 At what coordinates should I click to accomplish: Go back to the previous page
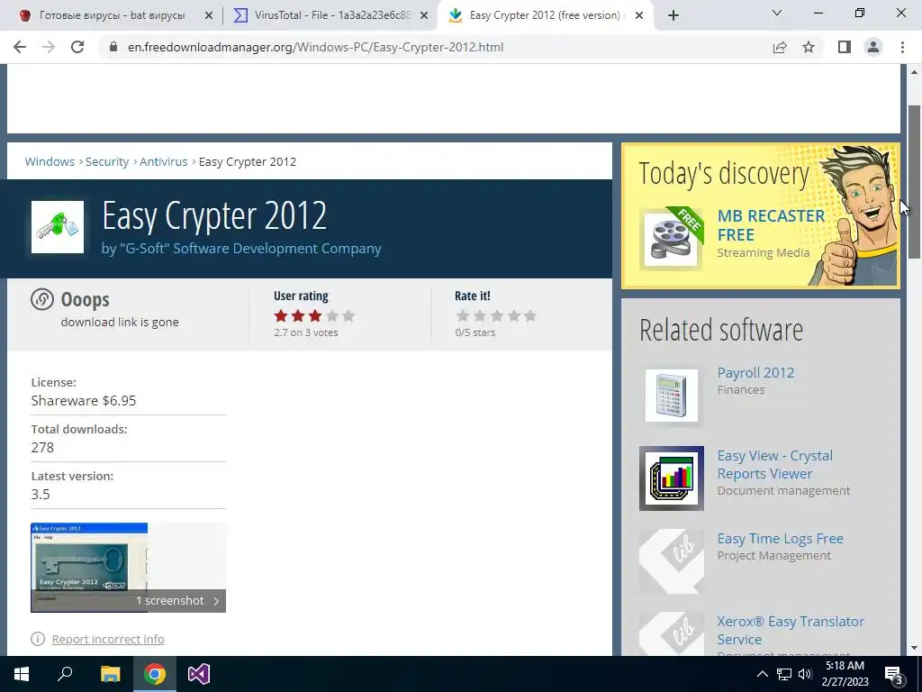coord(20,47)
